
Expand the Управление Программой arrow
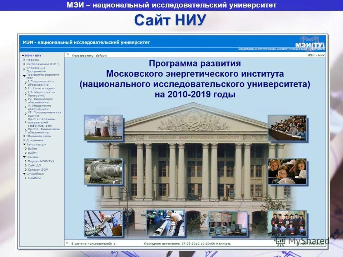pos(24,69)
